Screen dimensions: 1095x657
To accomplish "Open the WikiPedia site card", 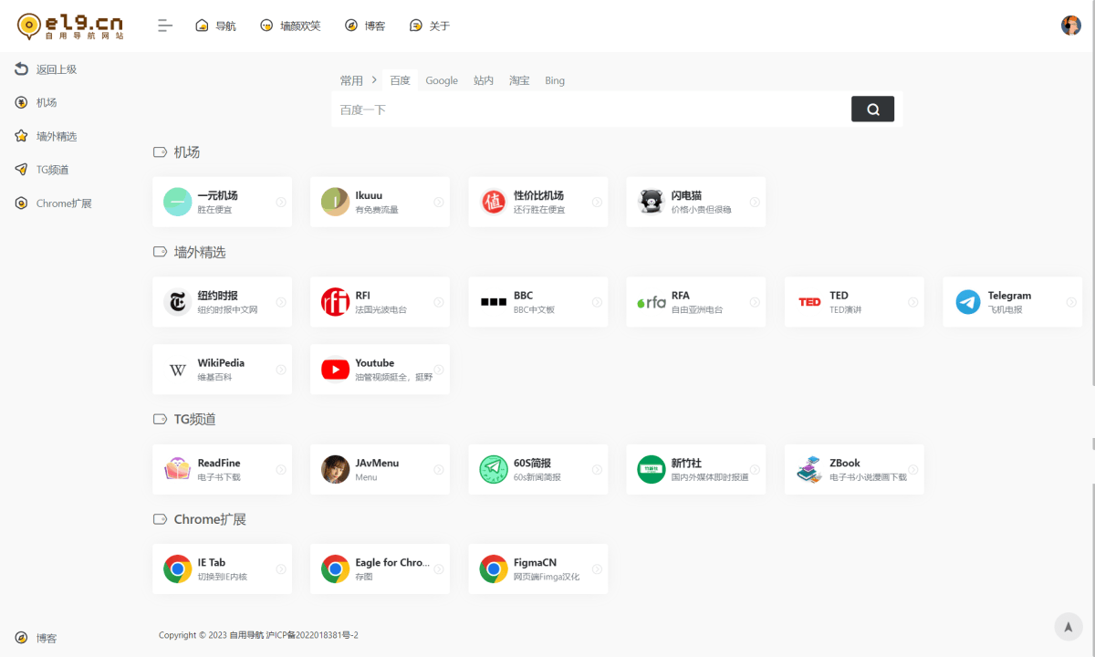I will pyautogui.click(x=222, y=370).
